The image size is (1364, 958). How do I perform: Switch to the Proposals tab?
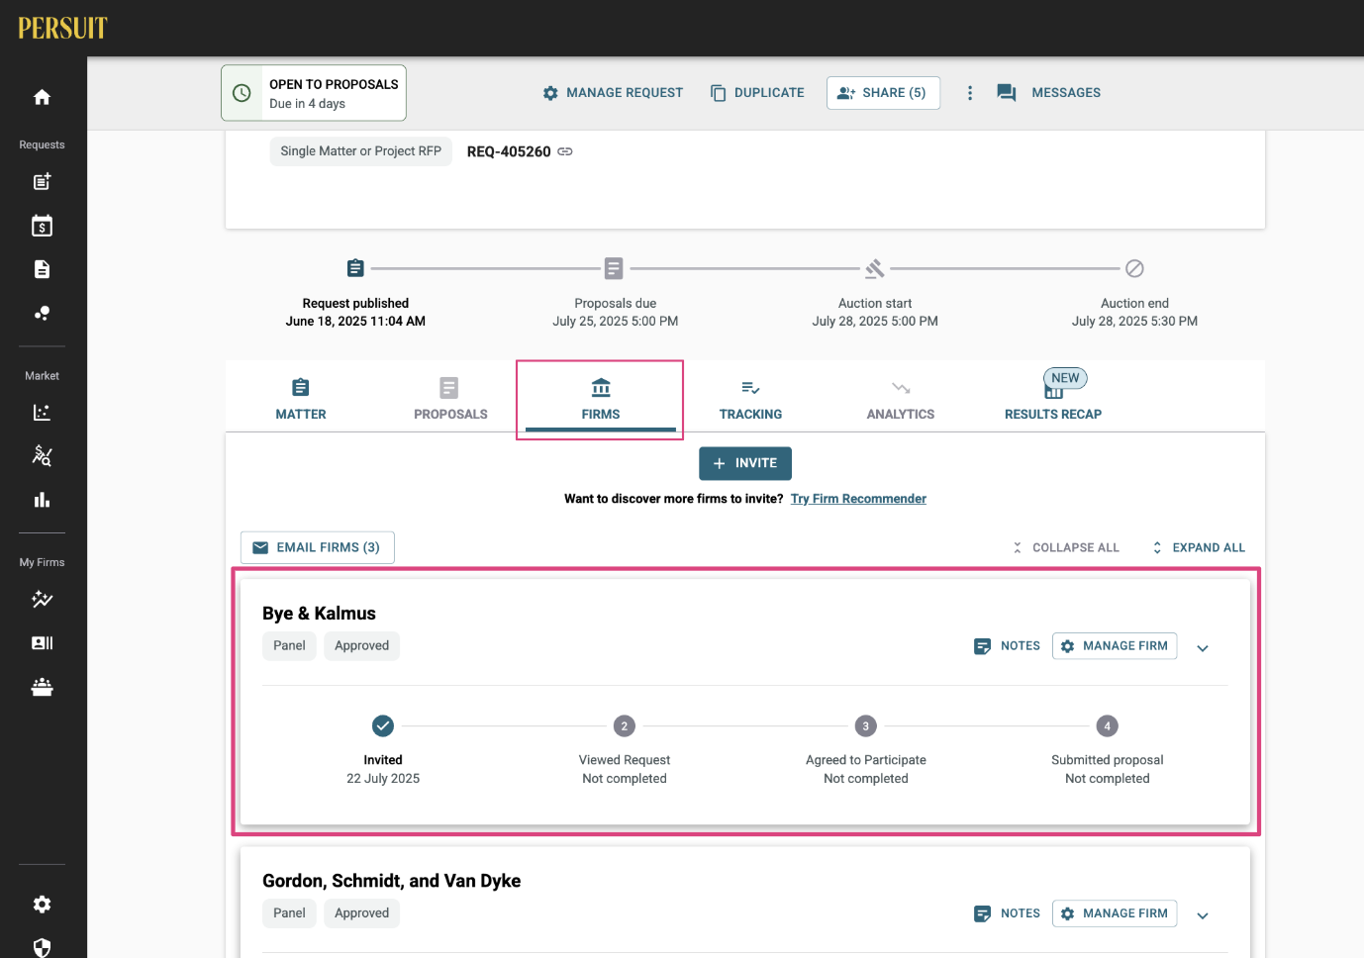(450, 399)
